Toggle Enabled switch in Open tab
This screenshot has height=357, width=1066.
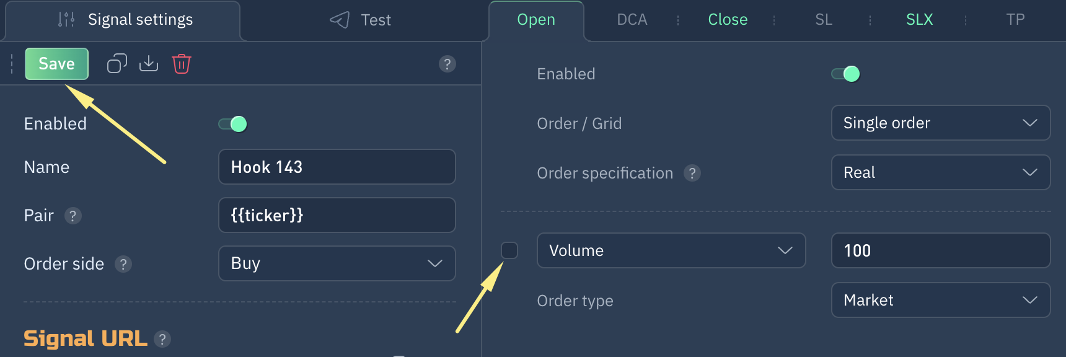846,74
